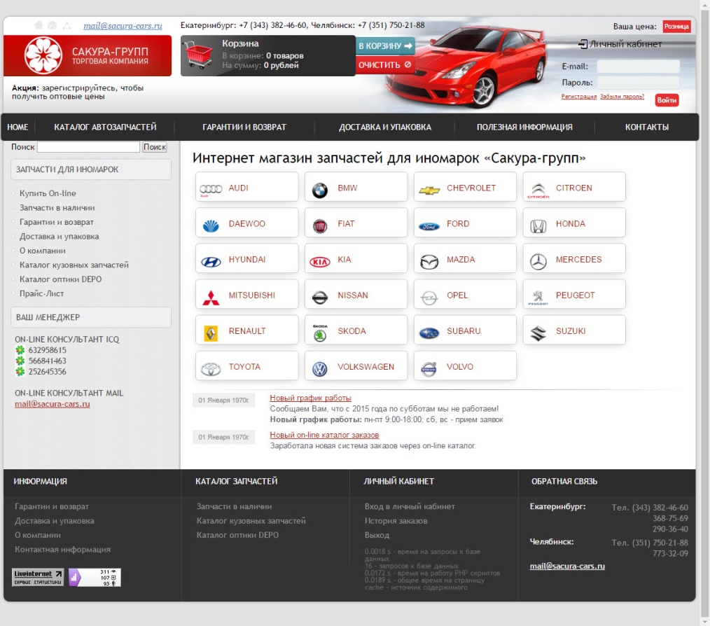Click the Fiat logo icon

tap(320, 225)
